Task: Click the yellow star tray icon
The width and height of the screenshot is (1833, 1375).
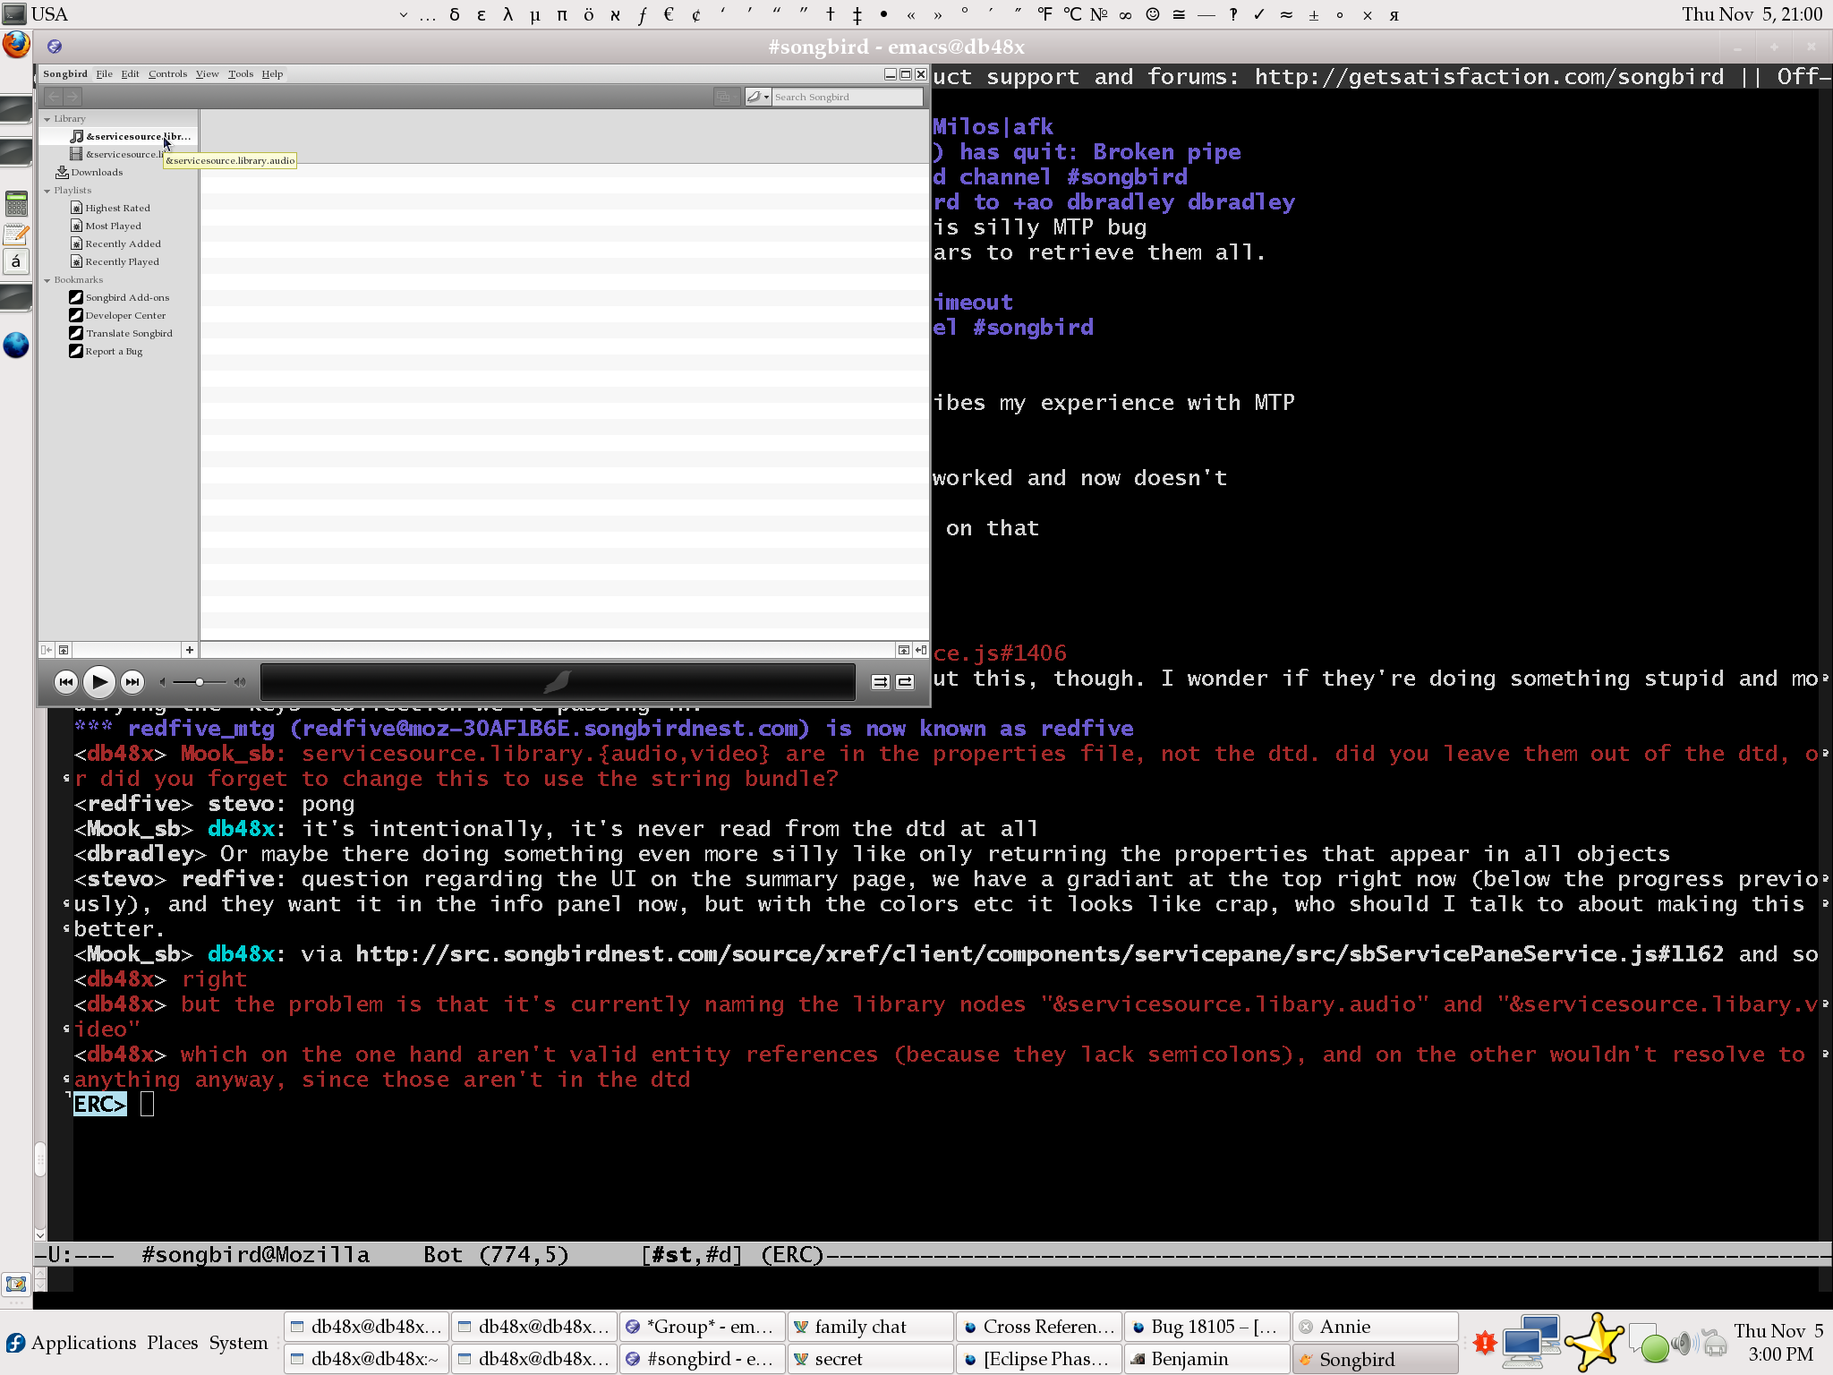Action: pyautogui.click(x=1593, y=1342)
